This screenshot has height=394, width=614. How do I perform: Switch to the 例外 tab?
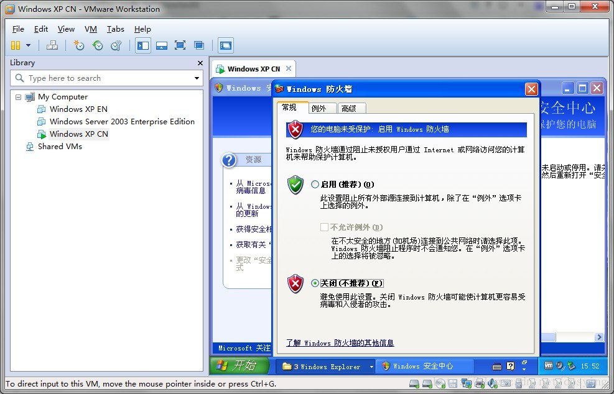pyautogui.click(x=322, y=108)
